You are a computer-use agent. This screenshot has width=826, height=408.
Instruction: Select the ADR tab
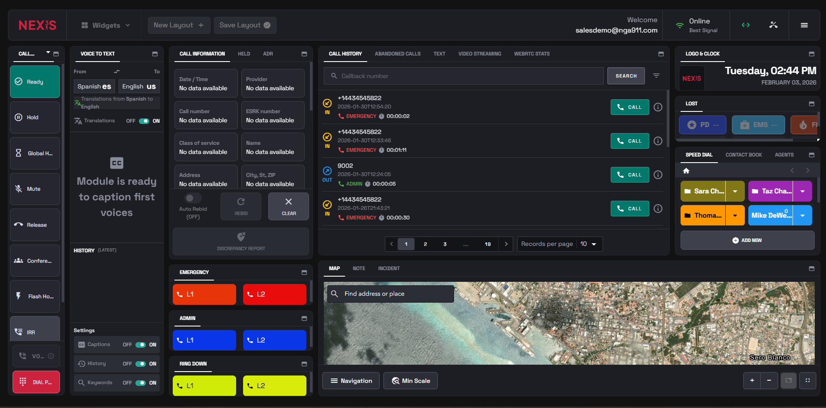(268, 54)
